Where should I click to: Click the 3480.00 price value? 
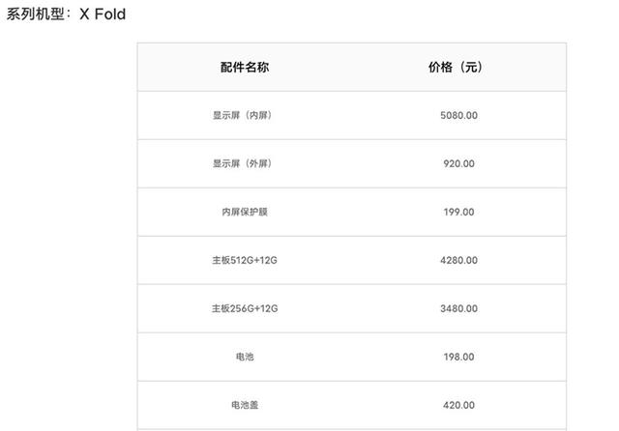(x=457, y=308)
